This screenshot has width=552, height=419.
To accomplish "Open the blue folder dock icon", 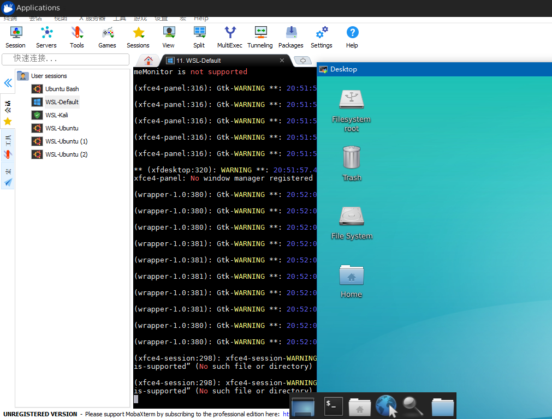I will [442, 408].
